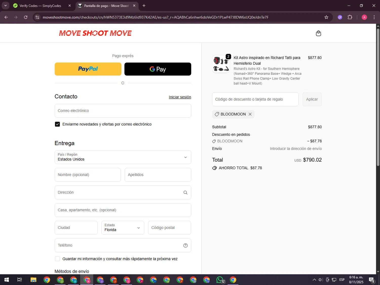Open the Chrome three-dot menu
This screenshot has width=380, height=285.
click(x=374, y=17)
